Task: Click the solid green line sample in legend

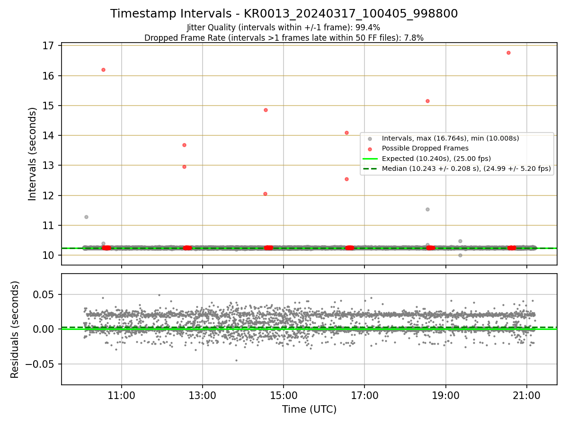Action: point(370,159)
